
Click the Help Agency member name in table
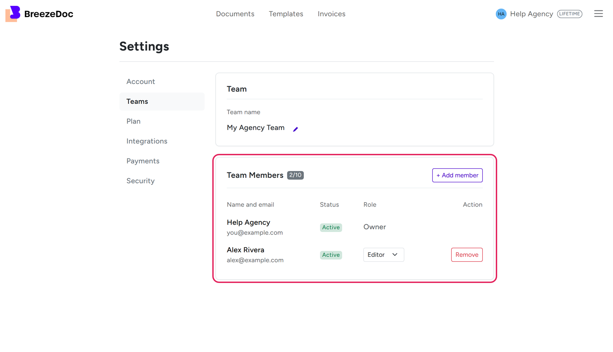(x=248, y=222)
